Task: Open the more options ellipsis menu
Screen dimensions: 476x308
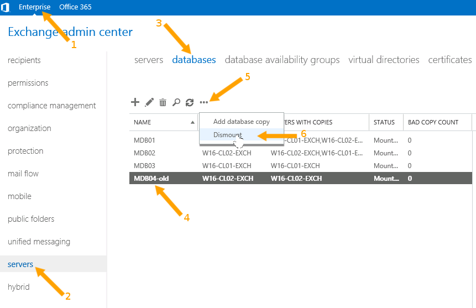Action: (204, 102)
